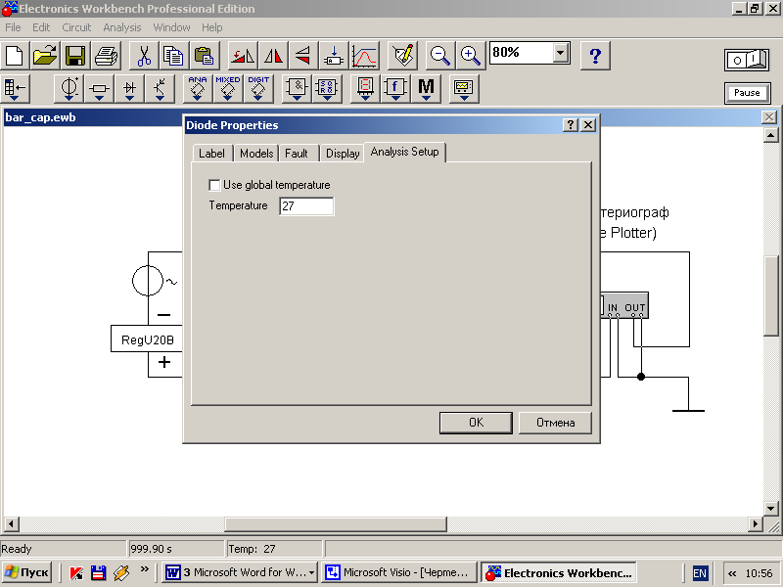Viewport: 783px width, 587px height.
Task: Open the Digital flip-flop parts bin
Action: [327, 88]
